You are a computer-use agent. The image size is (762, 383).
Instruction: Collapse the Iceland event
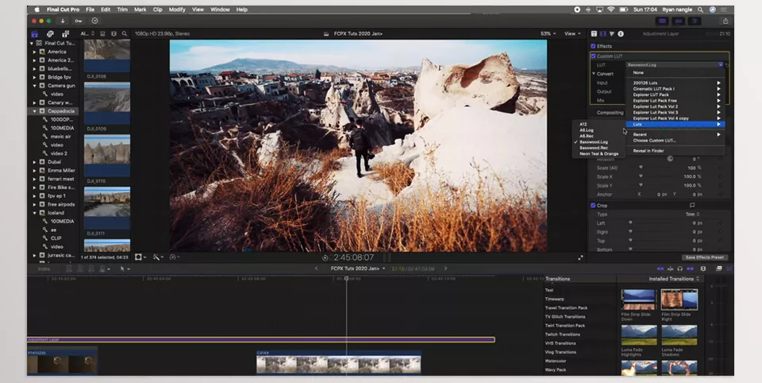coord(34,213)
